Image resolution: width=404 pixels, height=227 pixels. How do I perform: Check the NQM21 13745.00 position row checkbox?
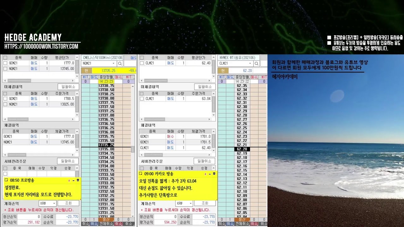[x=5, y=68]
